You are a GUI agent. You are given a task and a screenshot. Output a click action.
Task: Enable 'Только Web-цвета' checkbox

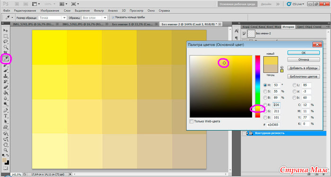point(191,121)
